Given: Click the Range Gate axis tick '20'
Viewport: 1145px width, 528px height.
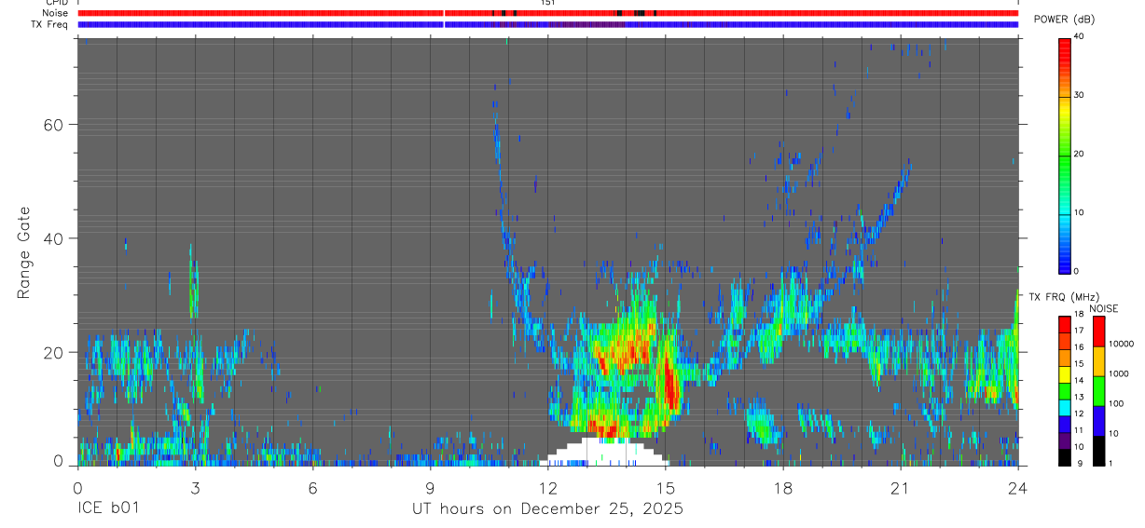Looking at the screenshot, I should [x=51, y=353].
